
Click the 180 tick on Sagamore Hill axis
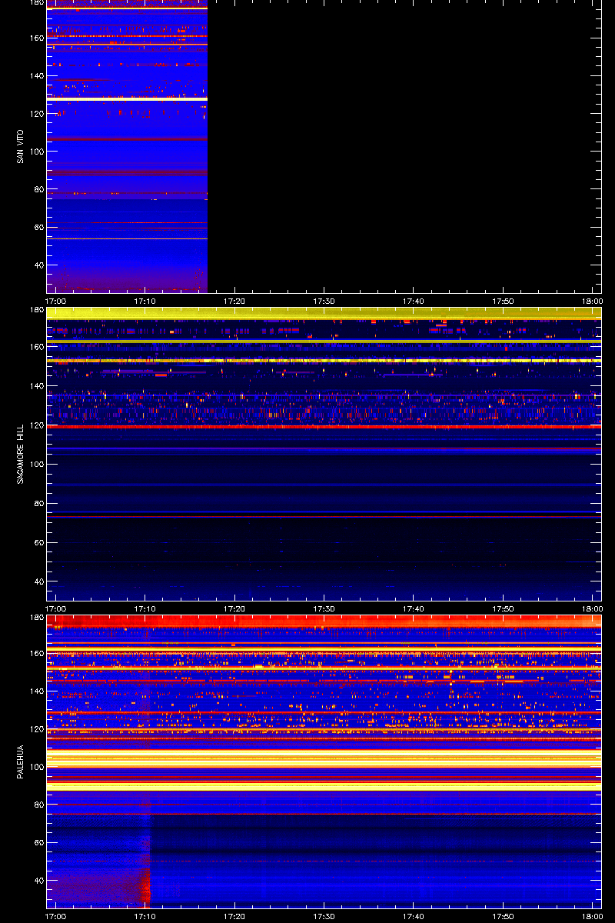(x=35, y=310)
